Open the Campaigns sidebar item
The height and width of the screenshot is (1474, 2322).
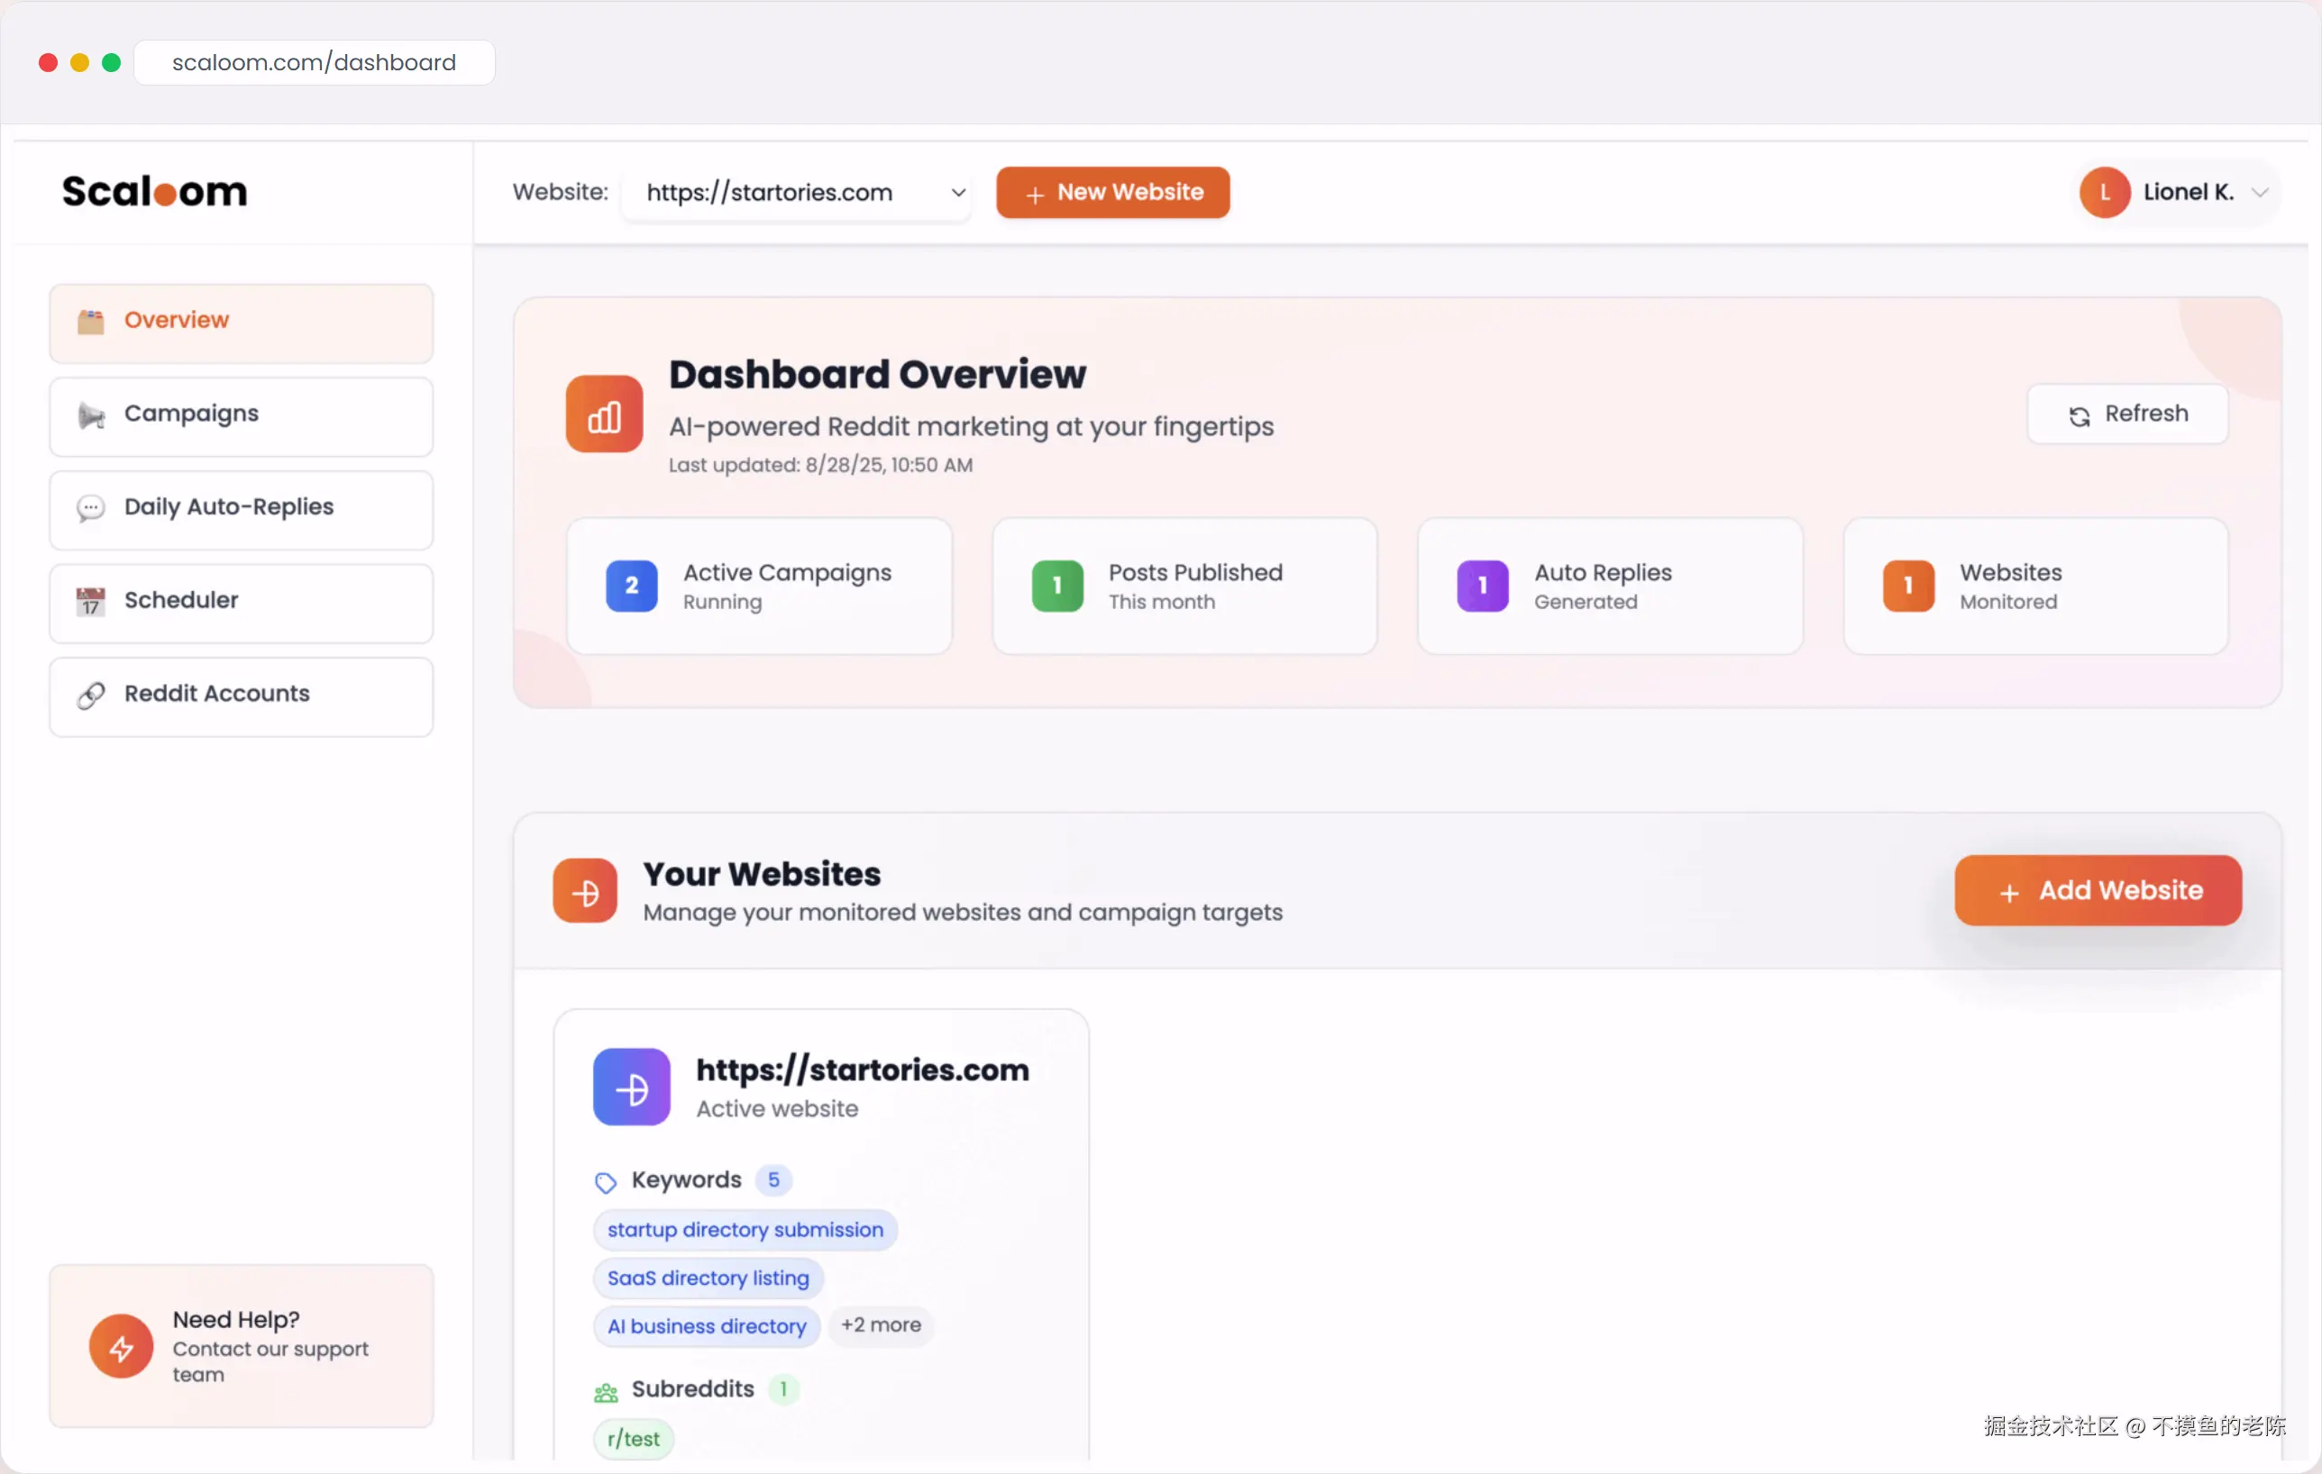click(x=241, y=414)
